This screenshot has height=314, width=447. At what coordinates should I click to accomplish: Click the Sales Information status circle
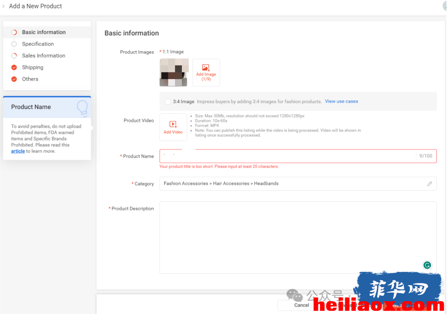pos(14,56)
